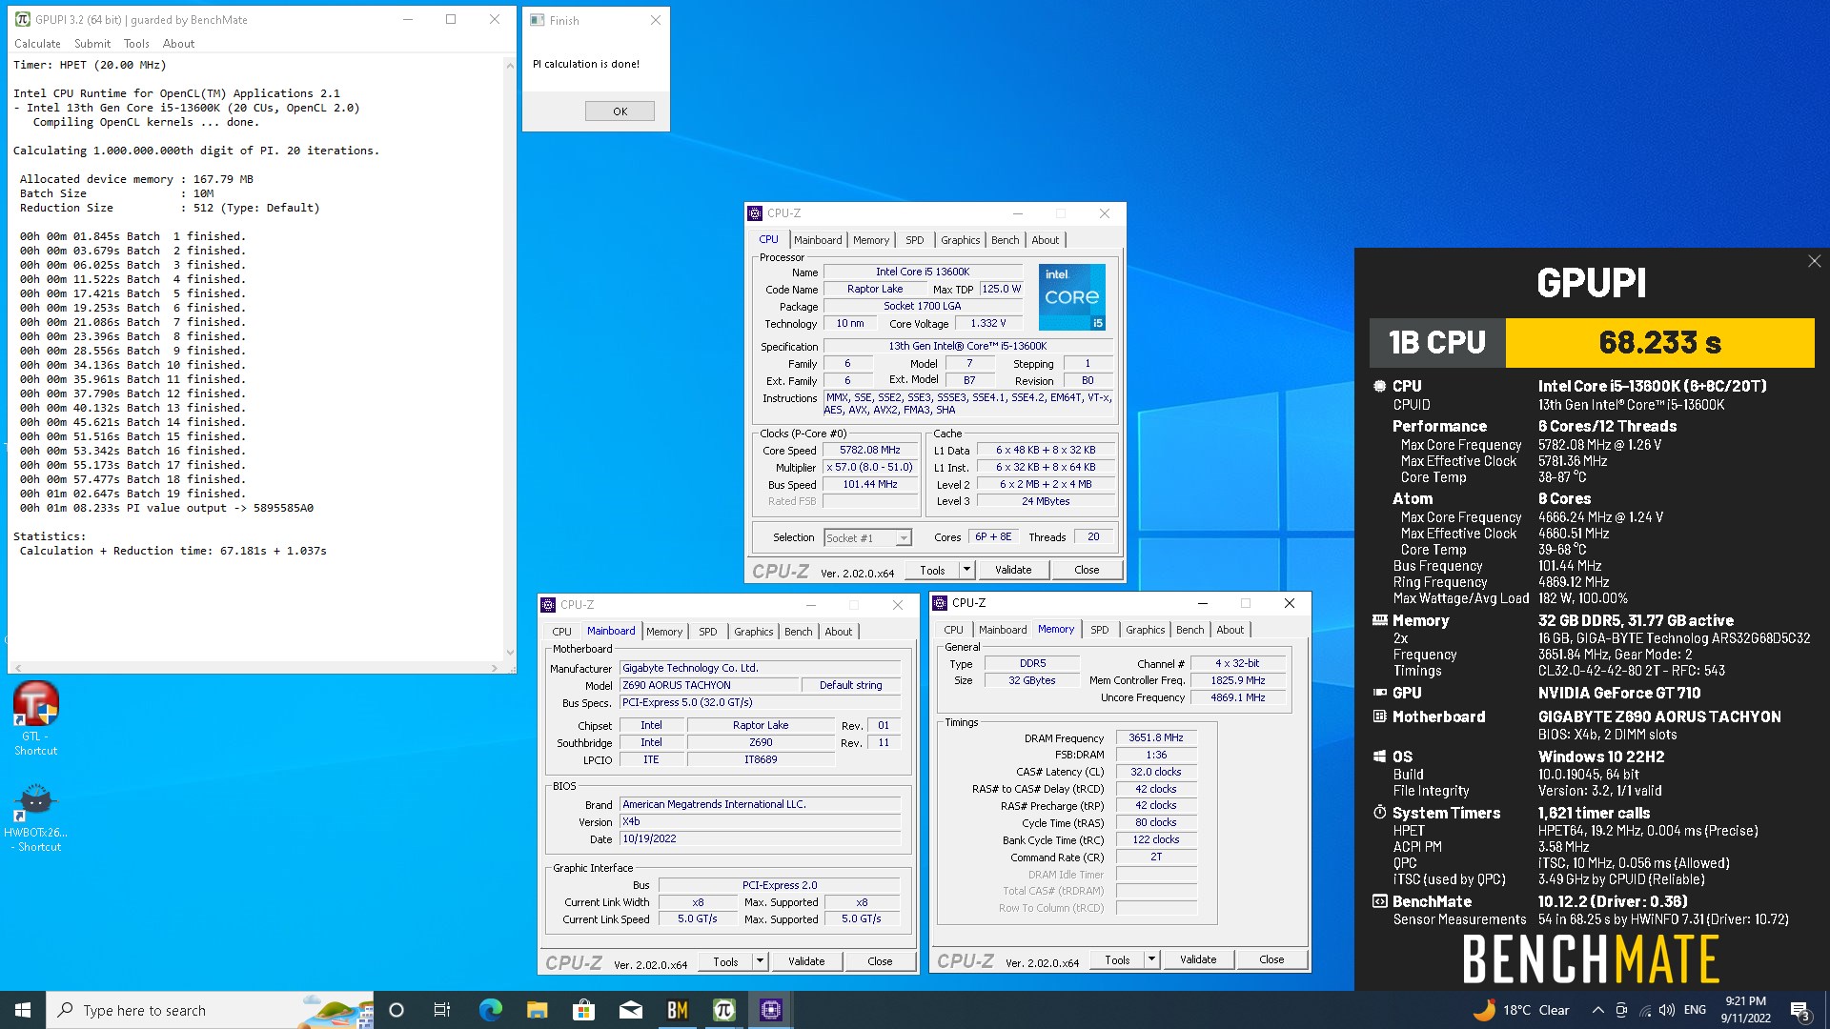Open SPD tab in Mainboard CPU-Z window
The image size is (1830, 1029).
707,632
